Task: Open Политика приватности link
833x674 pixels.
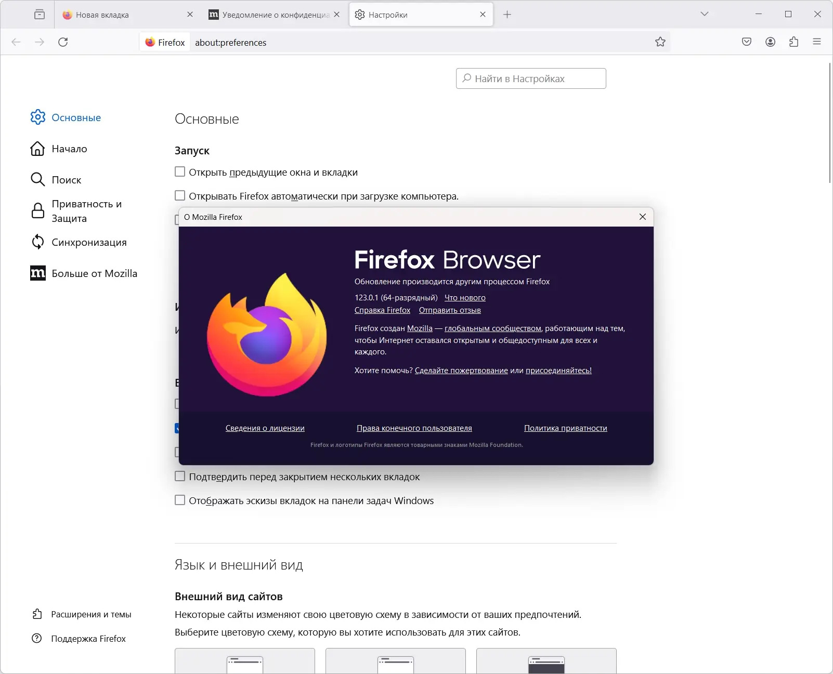Action: click(565, 428)
